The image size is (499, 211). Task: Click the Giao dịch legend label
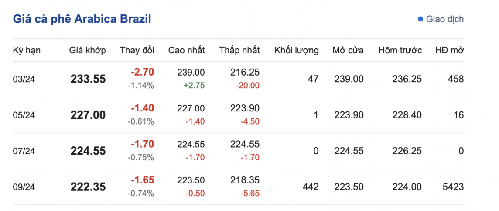click(445, 19)
